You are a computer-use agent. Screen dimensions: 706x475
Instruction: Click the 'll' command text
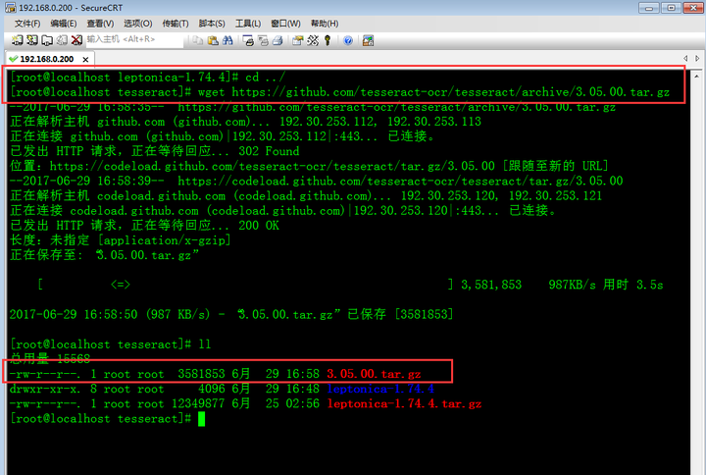(x=205, y=344)
